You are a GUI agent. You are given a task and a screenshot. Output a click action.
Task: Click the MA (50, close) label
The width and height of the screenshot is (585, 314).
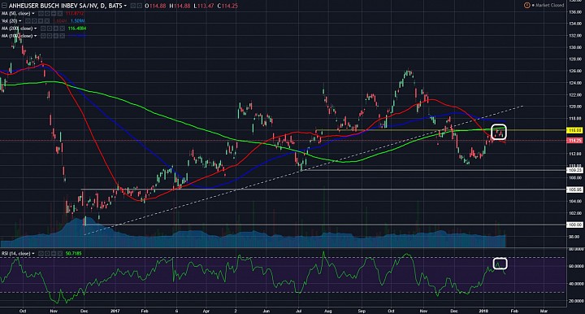point(15,14)
